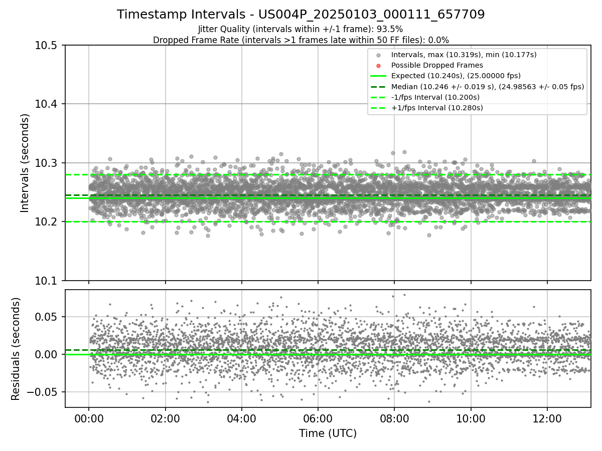This screenshot has width=602, height=451.
Task: Click the legend entry "-1/fps Interval (10.200s)"
Action: [x=435, y=97]
